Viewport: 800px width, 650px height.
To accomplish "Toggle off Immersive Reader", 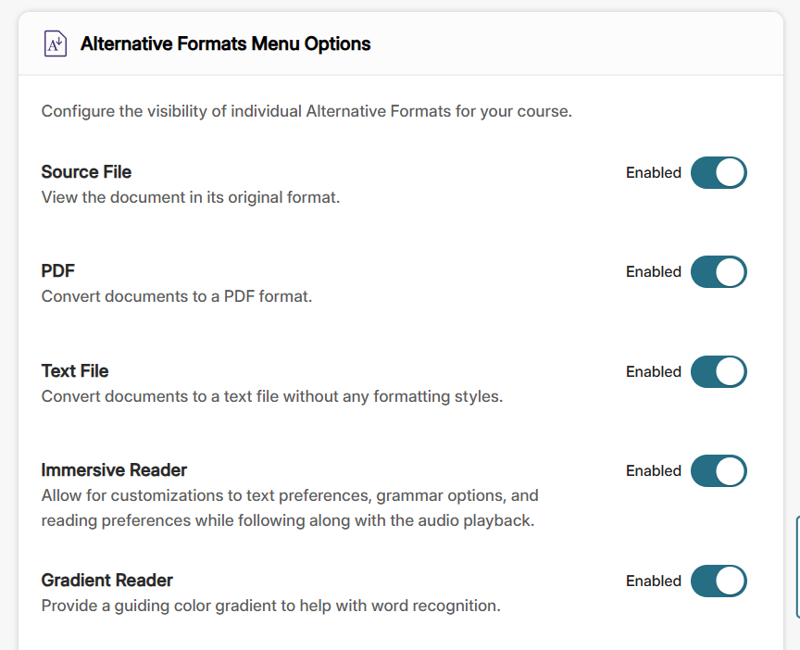I will (719, 470).
